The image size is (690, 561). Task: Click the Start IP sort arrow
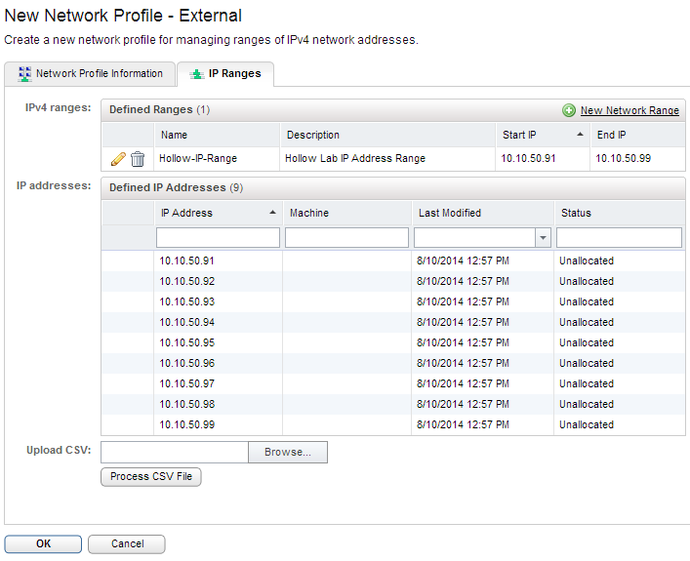coord(580,135)
